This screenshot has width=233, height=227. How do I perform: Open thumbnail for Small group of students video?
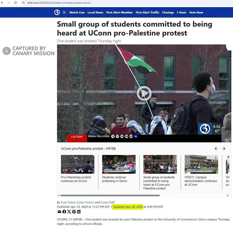(x=160, y=164)
